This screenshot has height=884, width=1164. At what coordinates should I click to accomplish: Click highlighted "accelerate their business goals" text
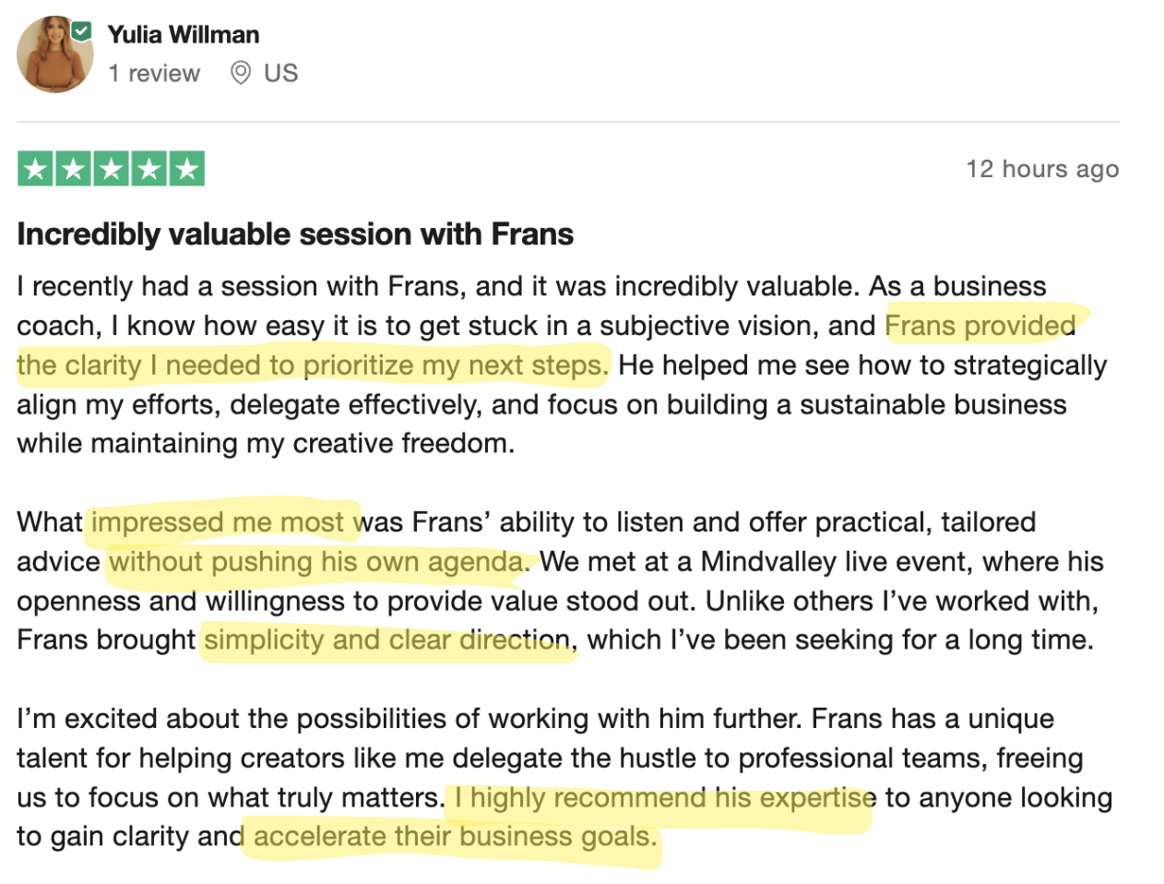point(455,837)
